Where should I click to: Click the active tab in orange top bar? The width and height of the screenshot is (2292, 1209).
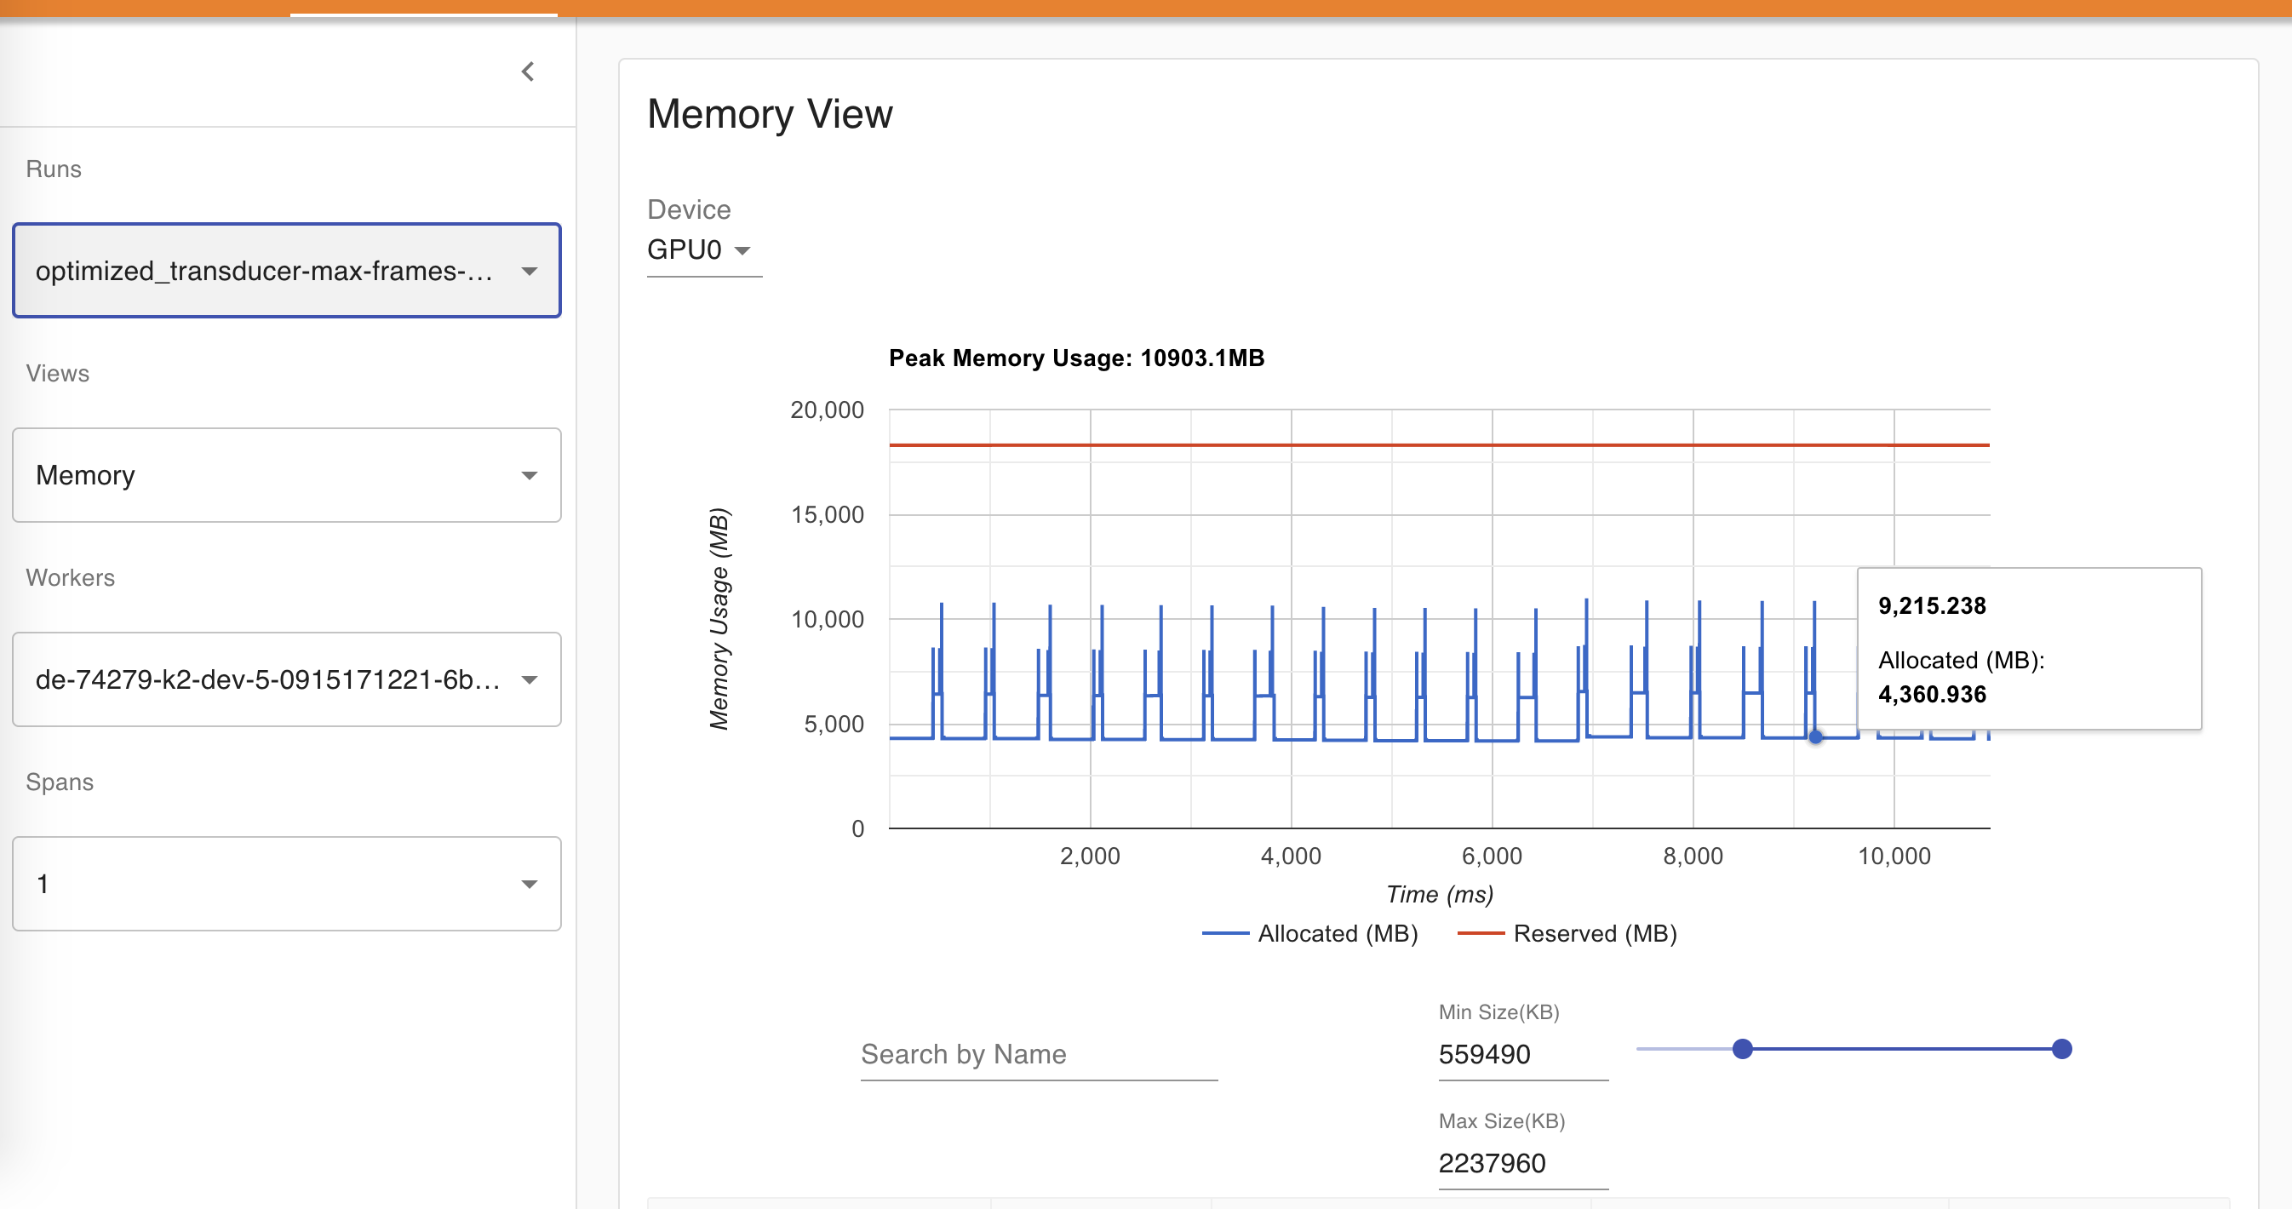(423, 8)
